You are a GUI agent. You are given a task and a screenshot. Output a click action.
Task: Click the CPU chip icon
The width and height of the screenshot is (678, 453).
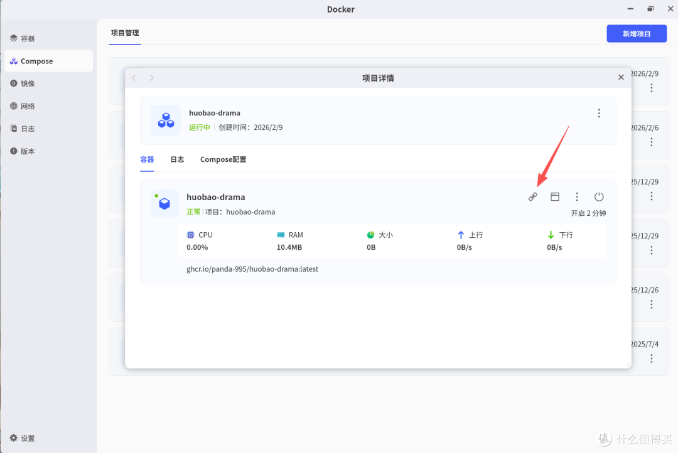click(190, 235)
